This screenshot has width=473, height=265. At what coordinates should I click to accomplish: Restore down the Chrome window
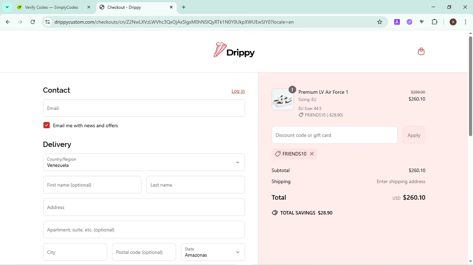449,7
